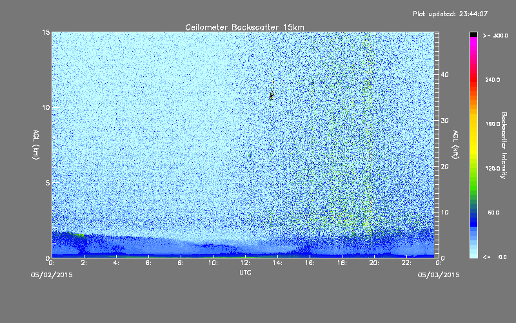Click the '>= 300.0' colorbar label
The width and height of the screenshot is (516, 323).
495,36
